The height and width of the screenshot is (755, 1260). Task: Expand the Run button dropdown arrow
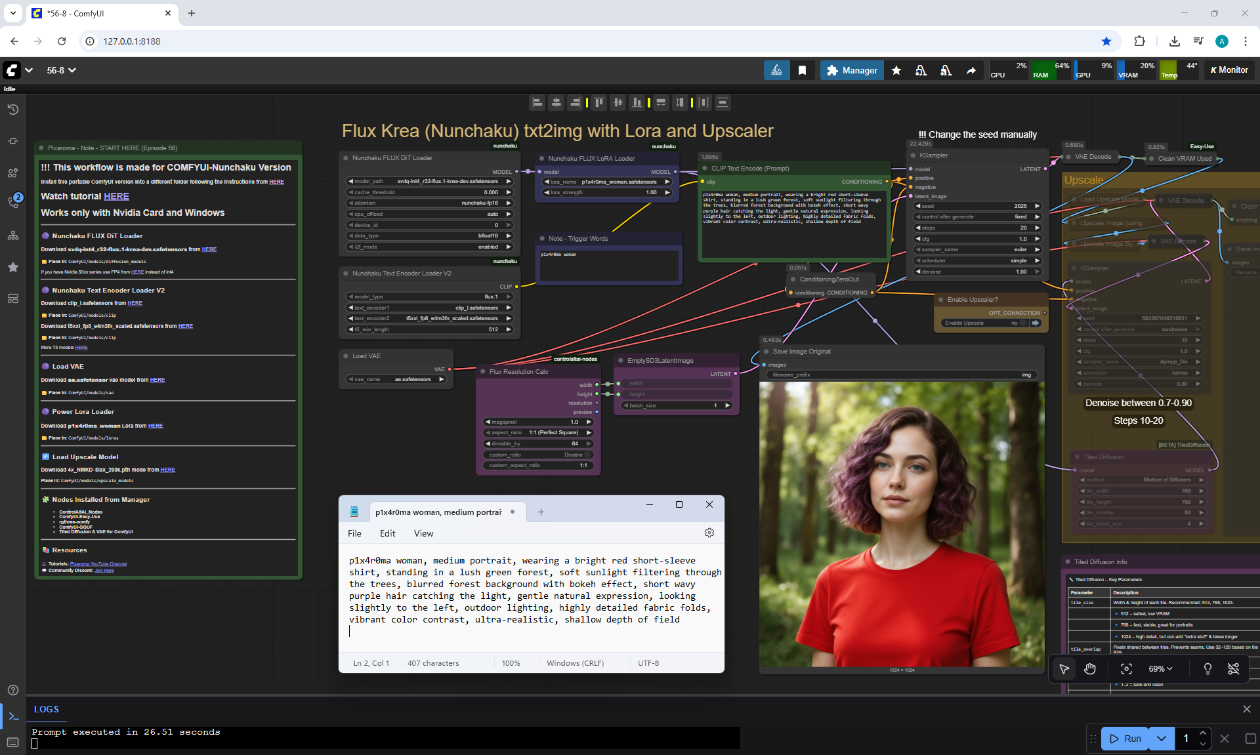[x=1161, y=739]
